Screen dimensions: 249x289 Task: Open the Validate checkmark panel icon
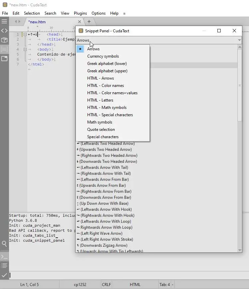click(x=4, y=275)
